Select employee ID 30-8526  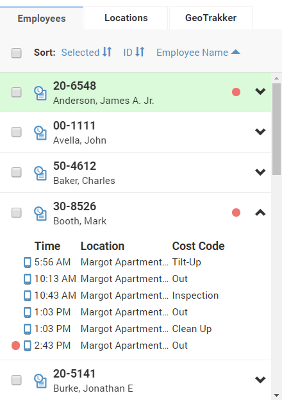[75, 206]
